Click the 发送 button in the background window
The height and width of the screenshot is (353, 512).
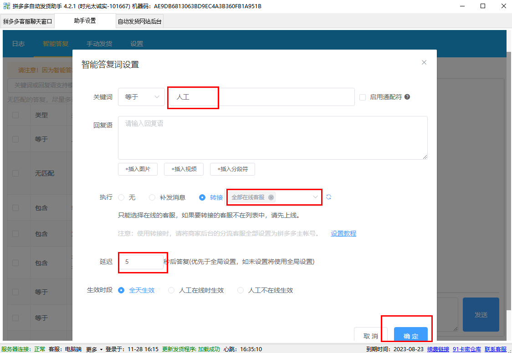[481, 314]
